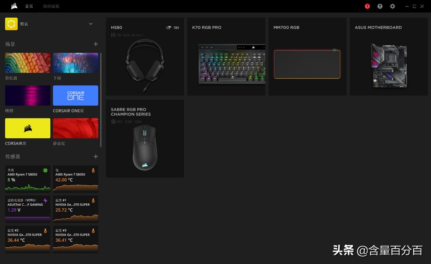Open the HS80 headset device card
The image size is (431, 264).
(x=145, y=57)
